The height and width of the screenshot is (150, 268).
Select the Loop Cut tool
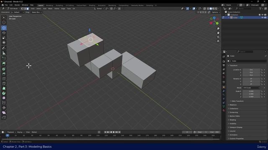4,79
